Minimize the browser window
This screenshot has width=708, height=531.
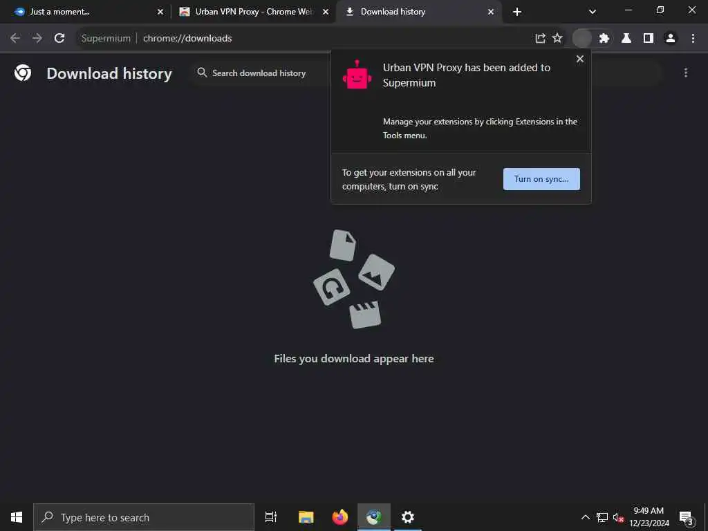pyautogui.click(x=628, y=10)
